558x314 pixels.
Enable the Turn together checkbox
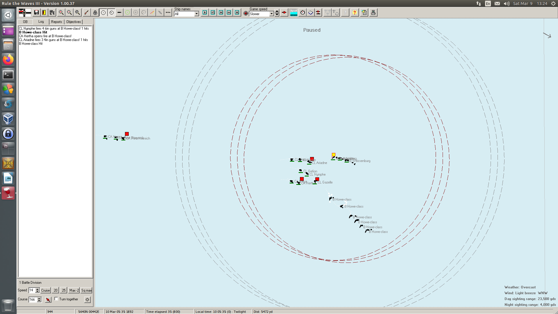pos(56,299)
